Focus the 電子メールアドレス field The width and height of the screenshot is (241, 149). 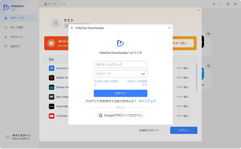120,64
